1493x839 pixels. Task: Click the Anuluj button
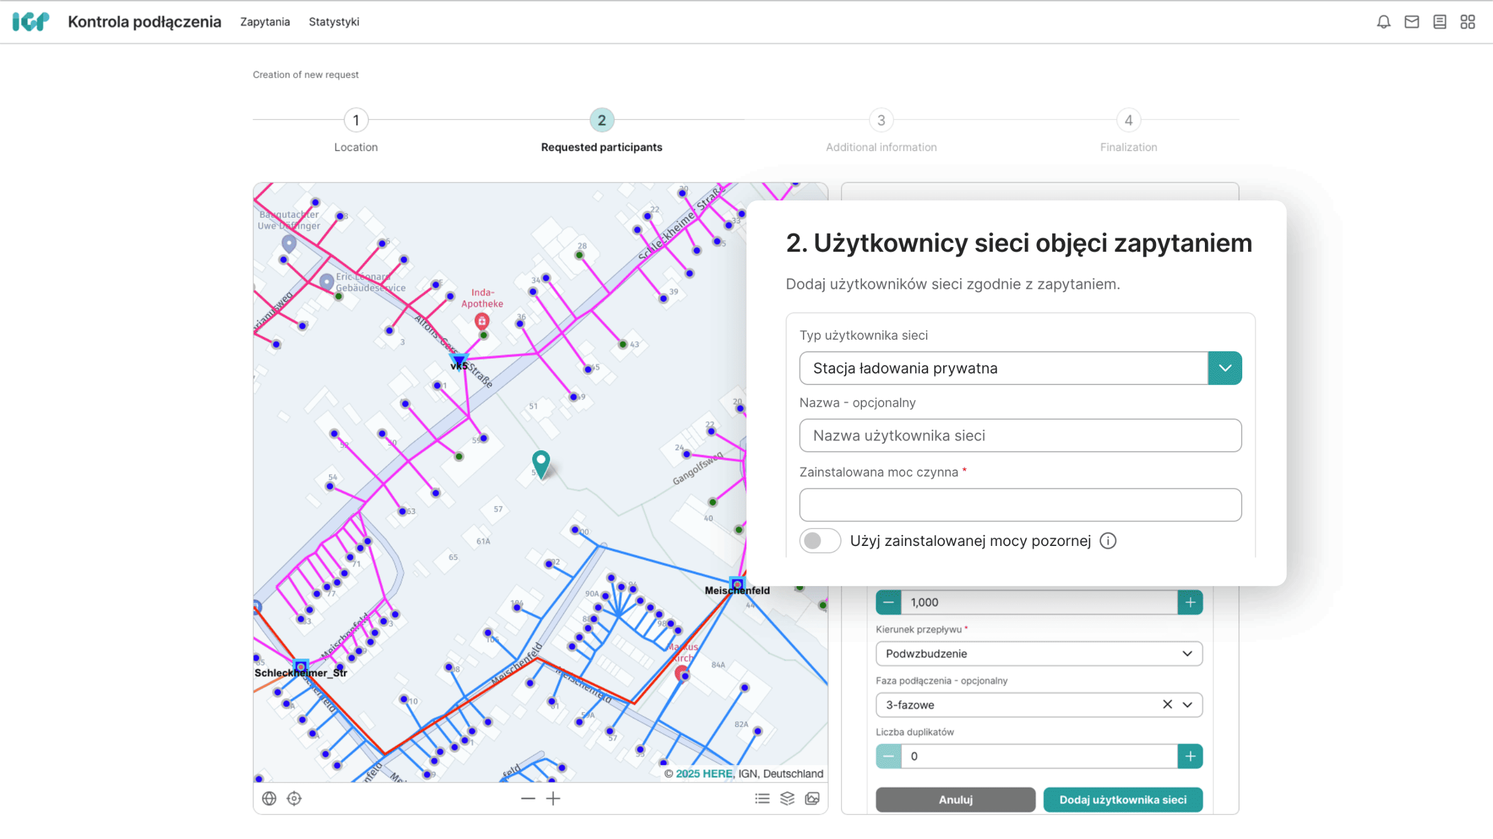tap(955, 799)
